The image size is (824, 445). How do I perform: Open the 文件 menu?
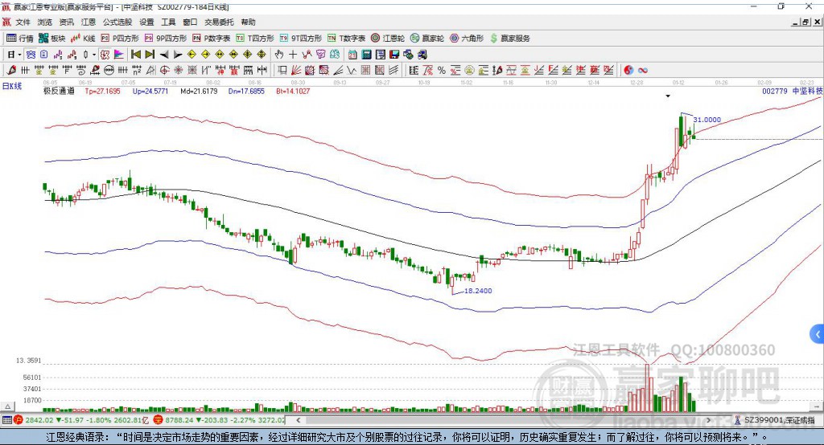23,22
